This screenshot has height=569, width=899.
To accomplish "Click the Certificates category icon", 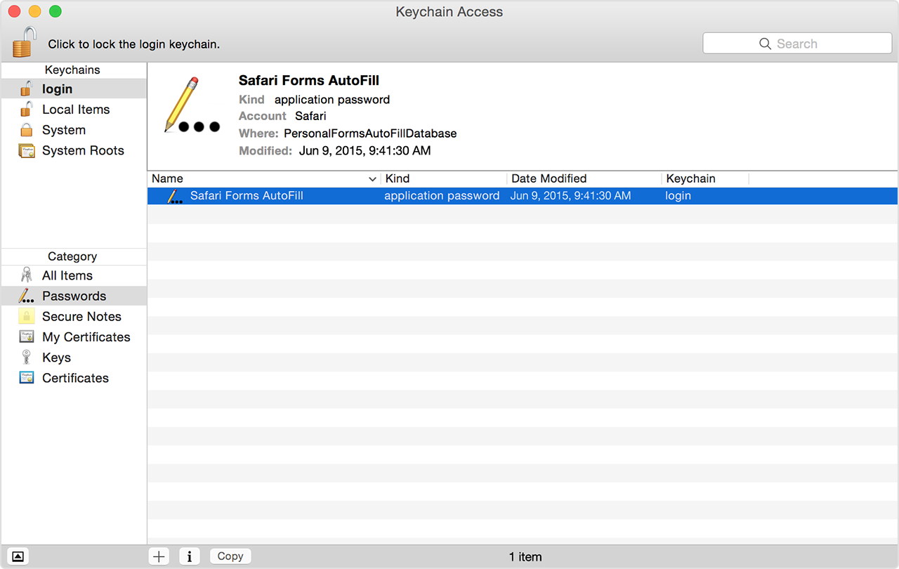I will [x=27, y=377].
